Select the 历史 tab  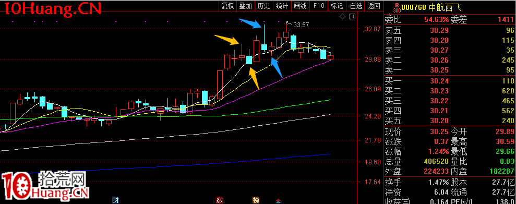tap(263, 6)
